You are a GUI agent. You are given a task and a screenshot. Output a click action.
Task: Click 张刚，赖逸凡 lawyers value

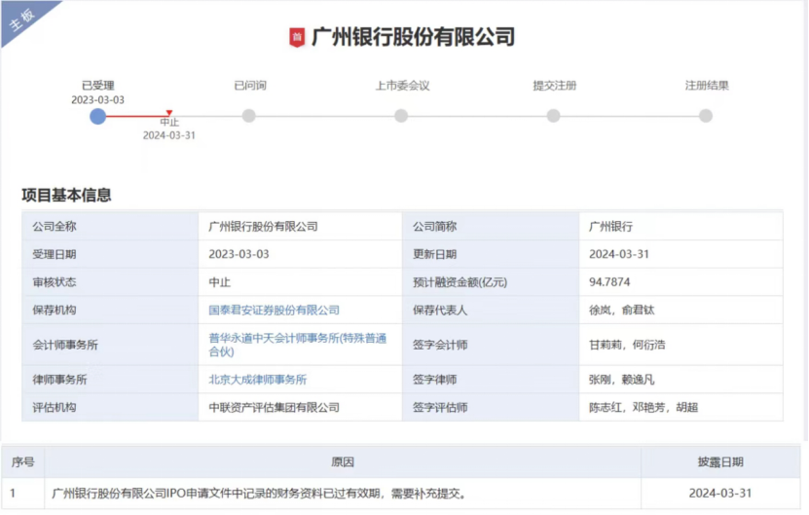[x=622, y=380]
